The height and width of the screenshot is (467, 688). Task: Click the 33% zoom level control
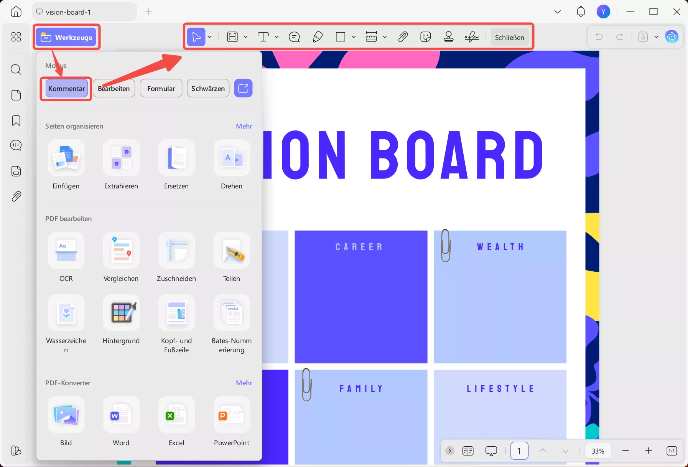coord(597,451)
